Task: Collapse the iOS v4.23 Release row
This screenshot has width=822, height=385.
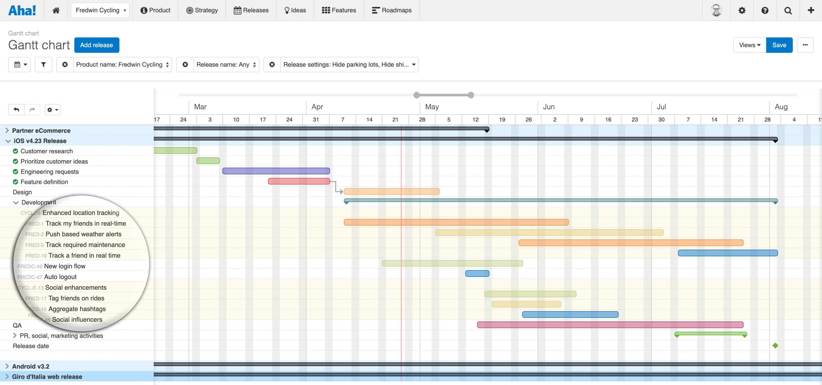Action: click(x=8, y=141)
